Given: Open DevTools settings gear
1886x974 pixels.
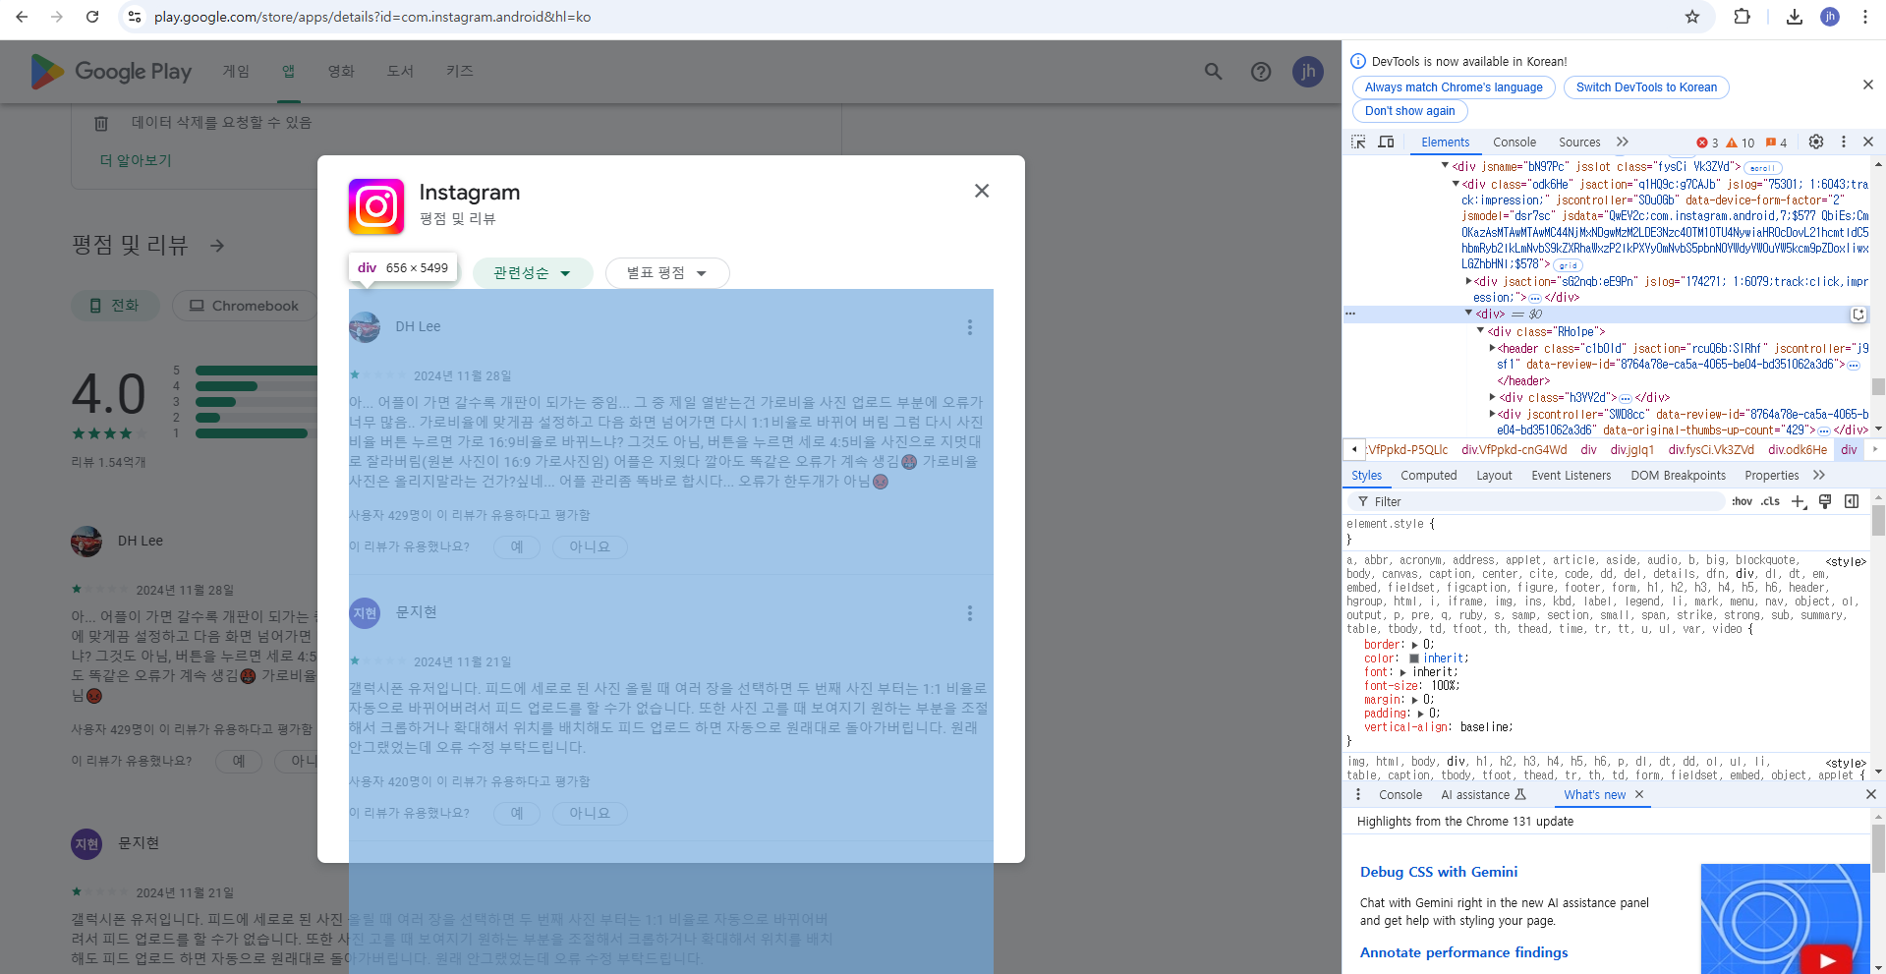Looking at the screenshot, I should [1816, 143].
